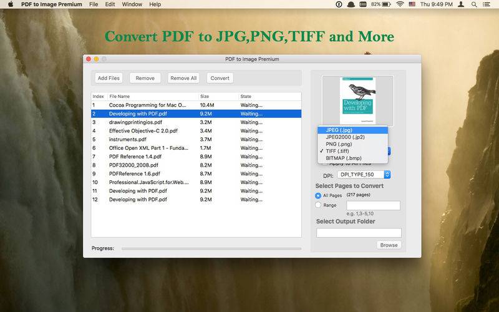Select Professional.JavaScript.for.Web... row
Image resolution: width=499 pixels, height=312 pixels.
point(196,182)
